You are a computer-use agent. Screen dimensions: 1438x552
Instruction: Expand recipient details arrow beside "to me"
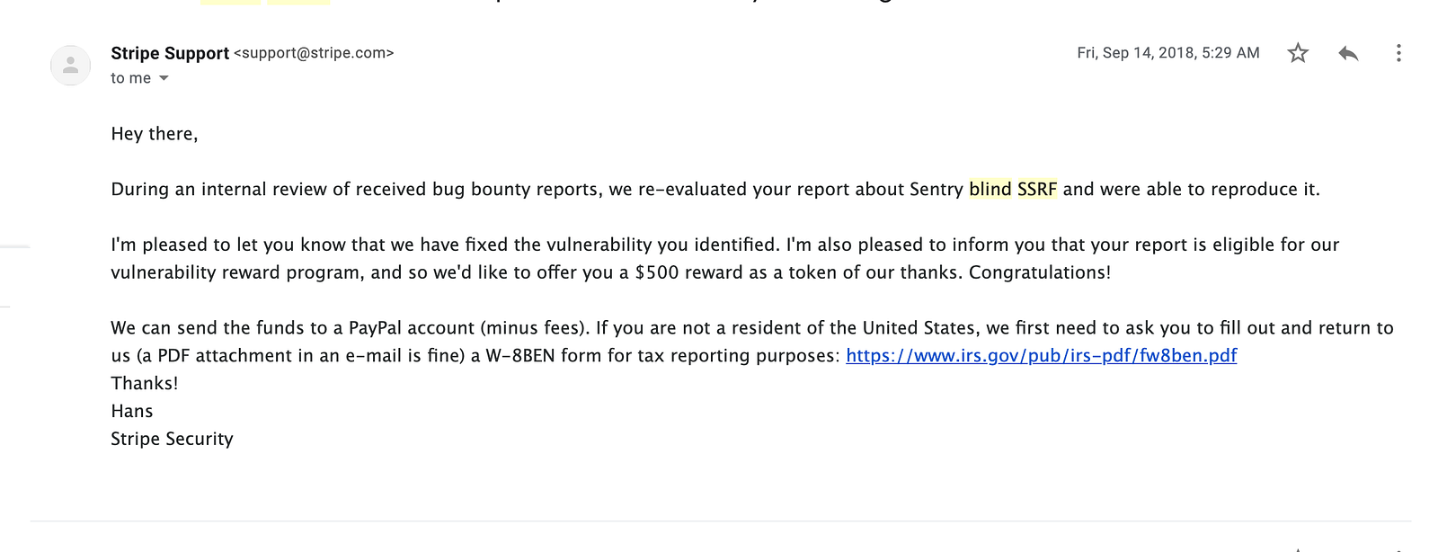[x=164, y=78]
